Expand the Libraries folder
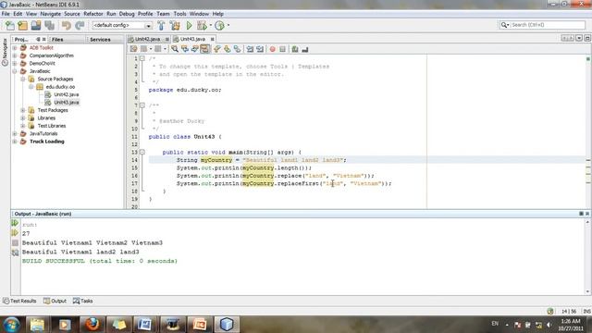The image size is (592, 333). point(22,117)
